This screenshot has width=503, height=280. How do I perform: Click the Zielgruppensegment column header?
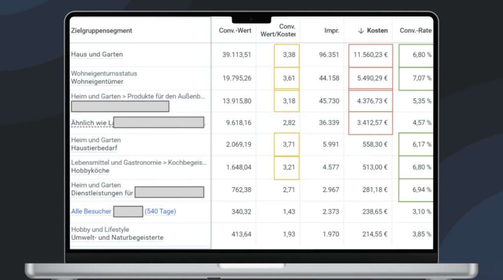[x=101, y=30]
